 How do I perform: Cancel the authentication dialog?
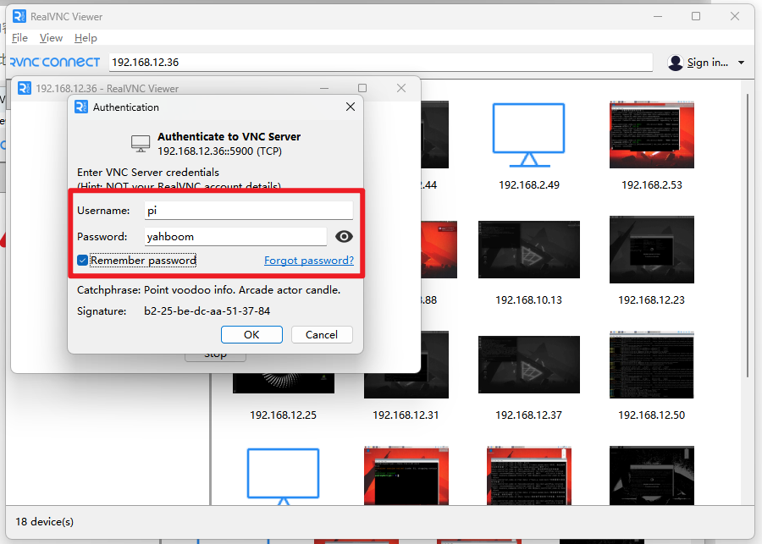click(x=321, y=334)
